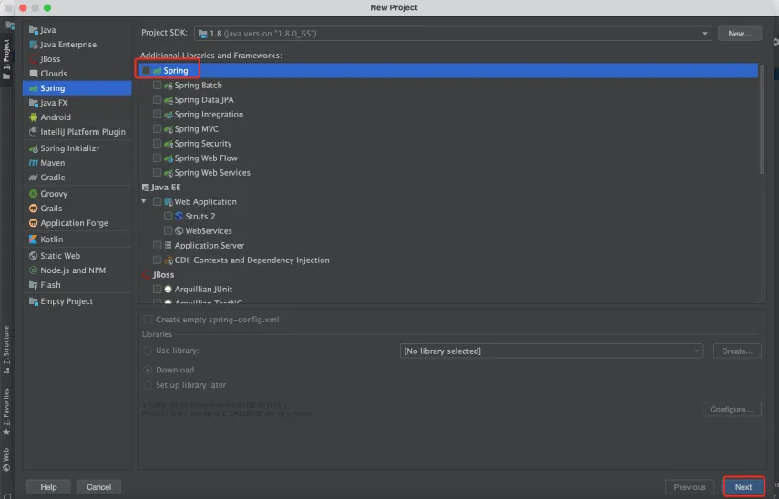This screenshot has width=779, height=499.
Task: Check the Spring Web Flow checkbox
Action: 157,158
